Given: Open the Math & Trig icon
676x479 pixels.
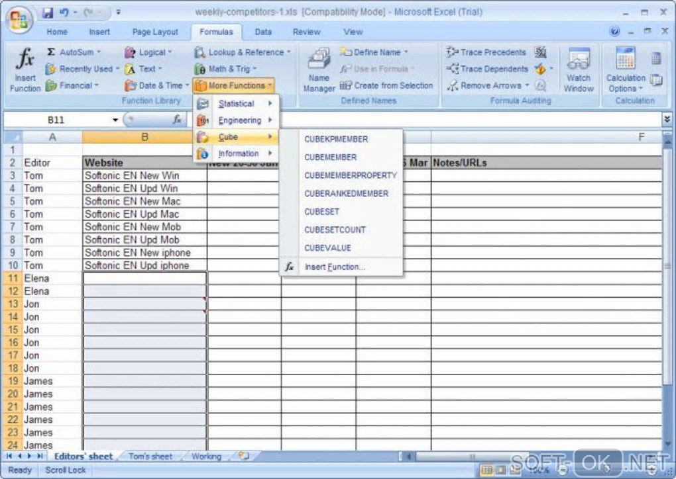Looking at the screenshot, I should [x=199, y=69].
